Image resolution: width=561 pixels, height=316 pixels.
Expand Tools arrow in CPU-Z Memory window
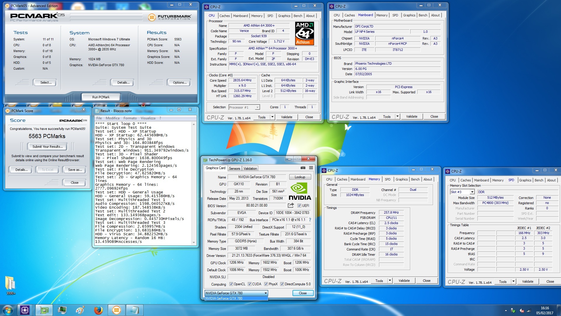[390, 281]
